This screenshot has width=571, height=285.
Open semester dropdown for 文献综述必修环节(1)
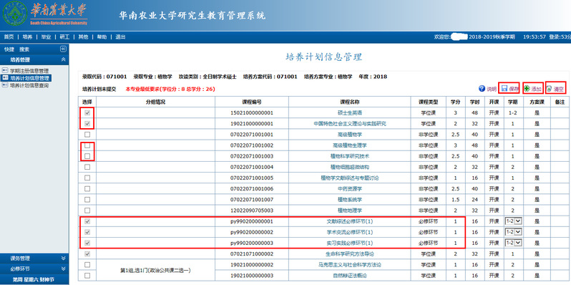(514, 221)
